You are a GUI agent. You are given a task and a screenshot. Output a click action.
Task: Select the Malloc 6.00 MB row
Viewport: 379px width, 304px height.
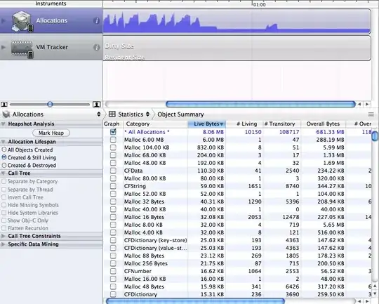(x=237, y=140)
